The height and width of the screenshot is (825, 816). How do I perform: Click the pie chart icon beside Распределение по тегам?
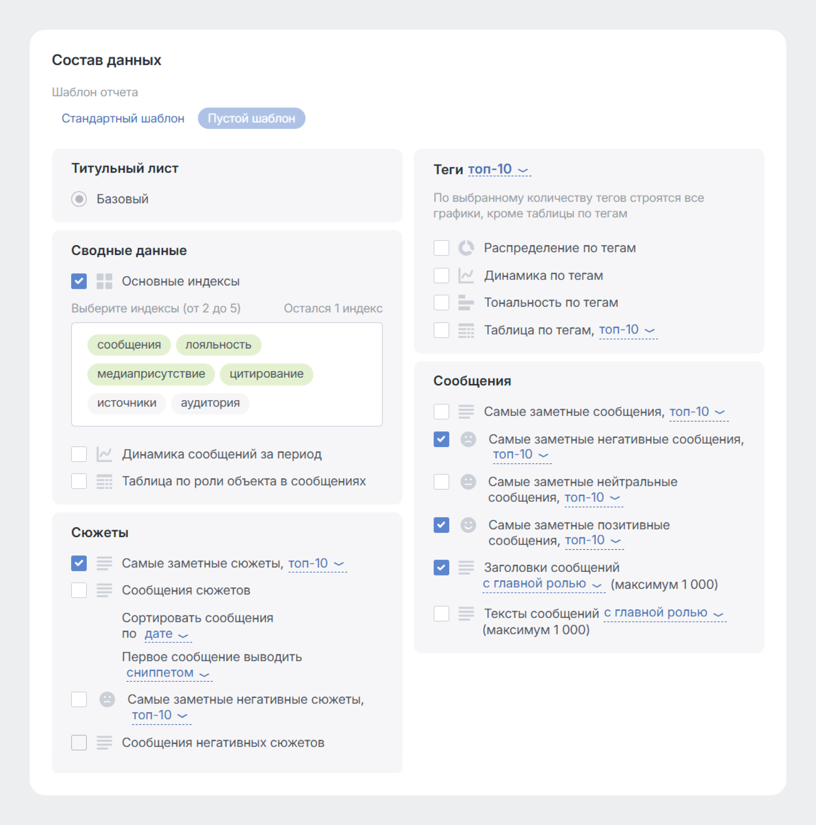coord(466,248)
